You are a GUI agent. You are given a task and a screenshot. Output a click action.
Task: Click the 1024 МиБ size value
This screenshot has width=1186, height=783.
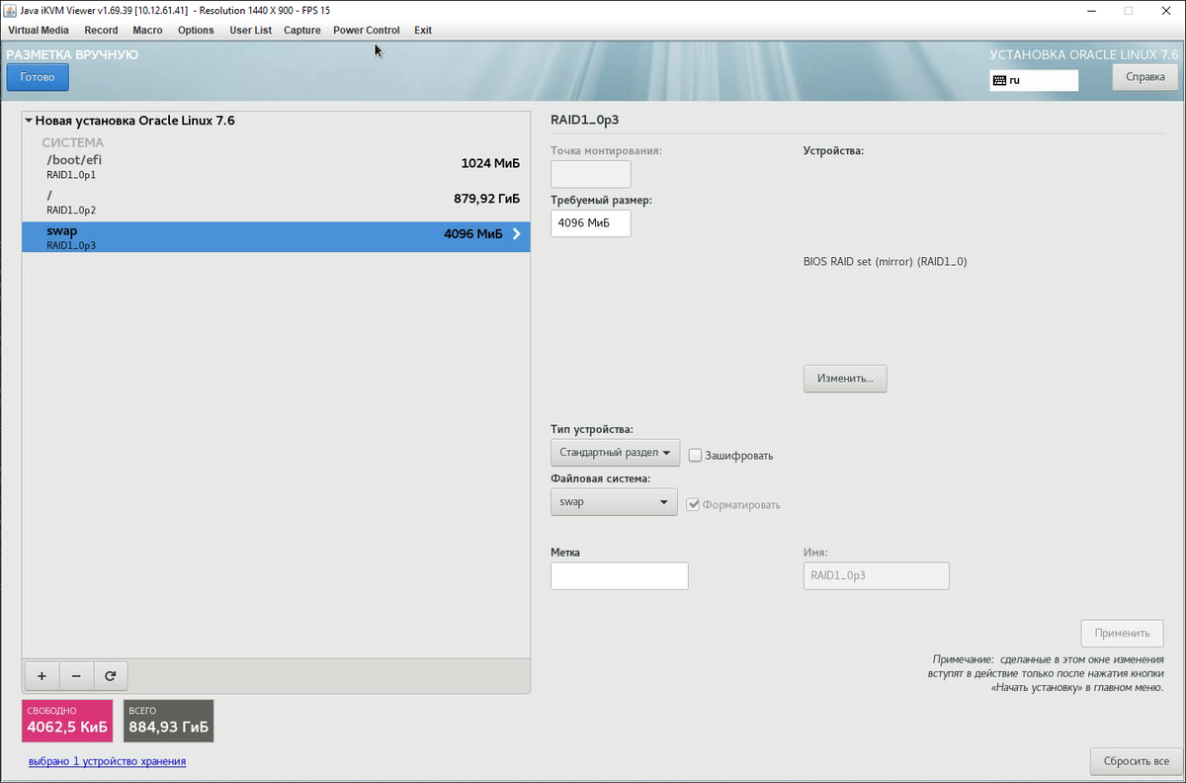coord(490,163)
